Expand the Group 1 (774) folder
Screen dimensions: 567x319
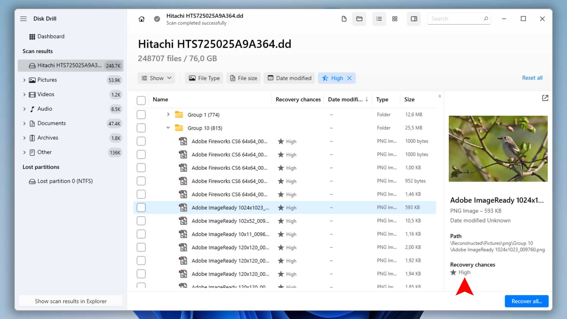(168, 114)
